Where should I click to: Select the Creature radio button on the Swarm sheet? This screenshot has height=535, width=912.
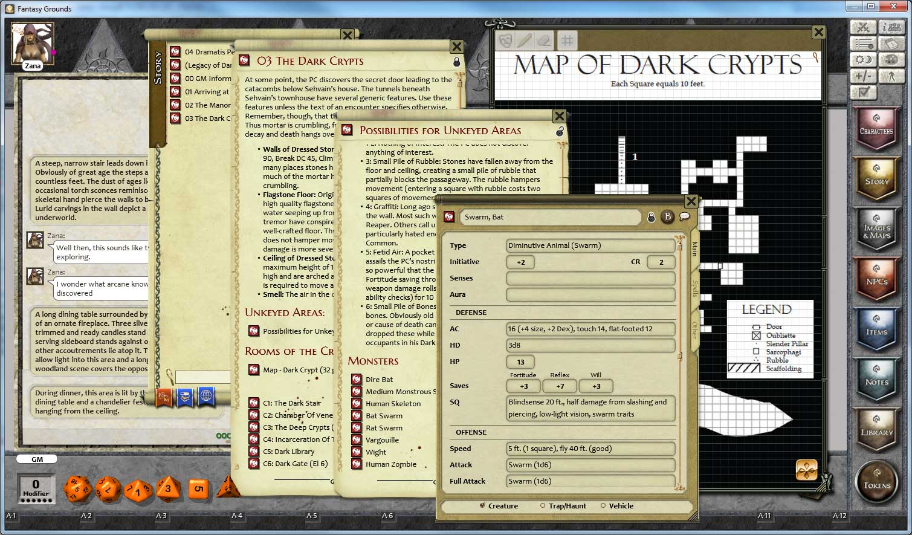pyautogui.click(x=482, y=506)
